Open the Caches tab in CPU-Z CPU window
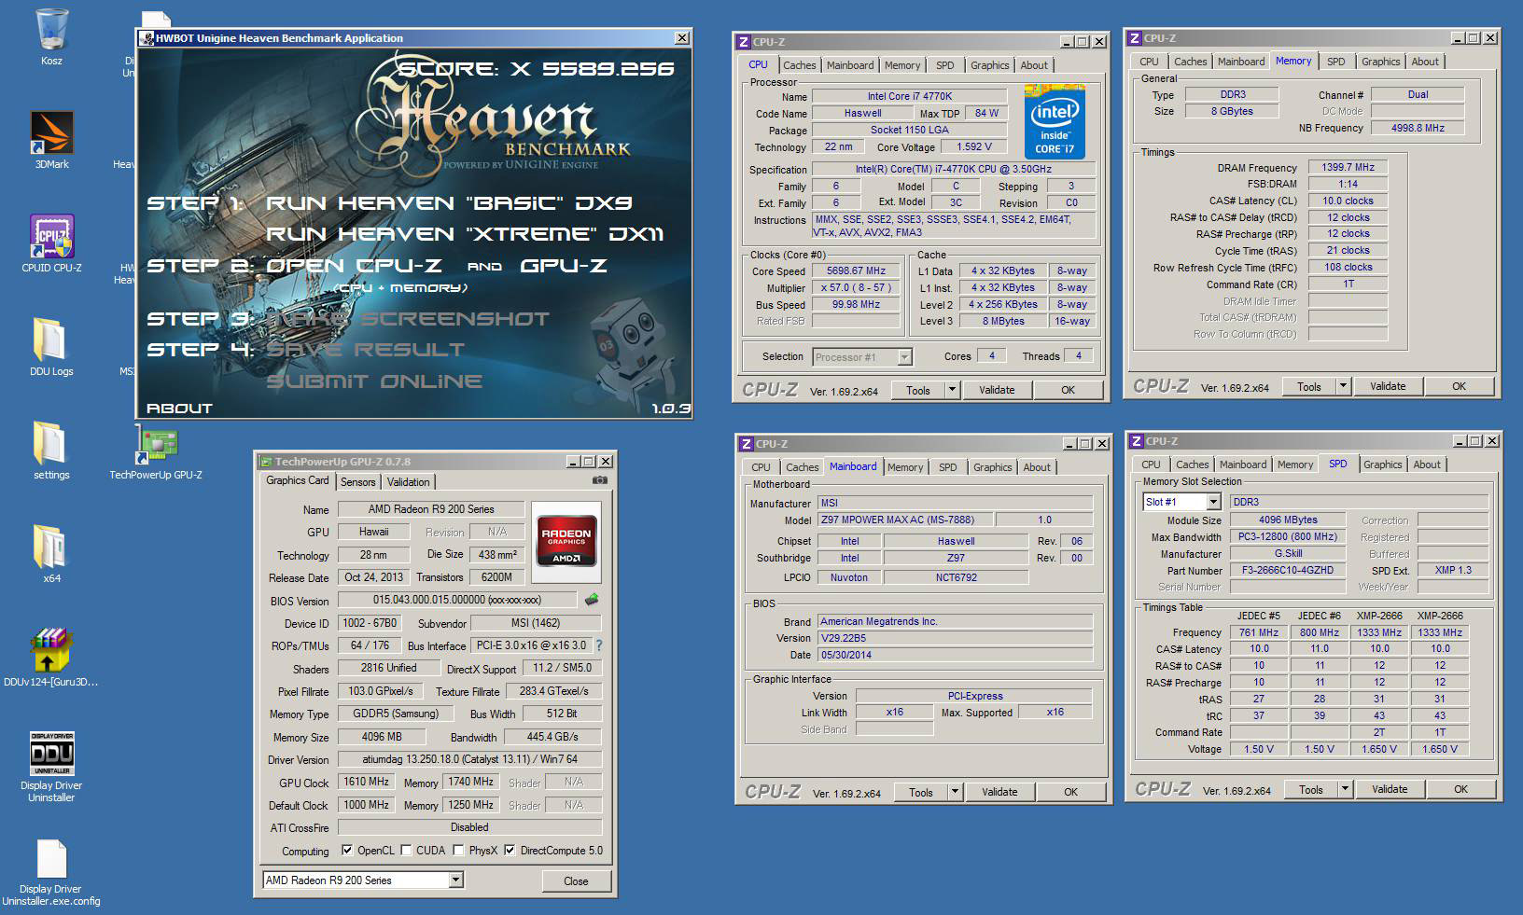 pyautogui.click(x=799, y=65)
